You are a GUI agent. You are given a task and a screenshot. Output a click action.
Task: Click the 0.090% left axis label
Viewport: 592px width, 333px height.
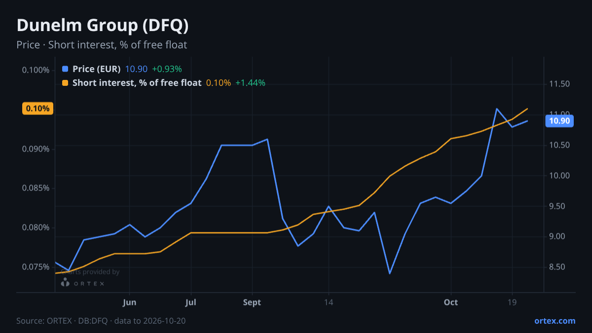[36, 149]
